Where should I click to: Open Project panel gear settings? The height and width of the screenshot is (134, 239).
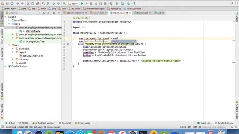pyautogui.click(x=54, y=13)
